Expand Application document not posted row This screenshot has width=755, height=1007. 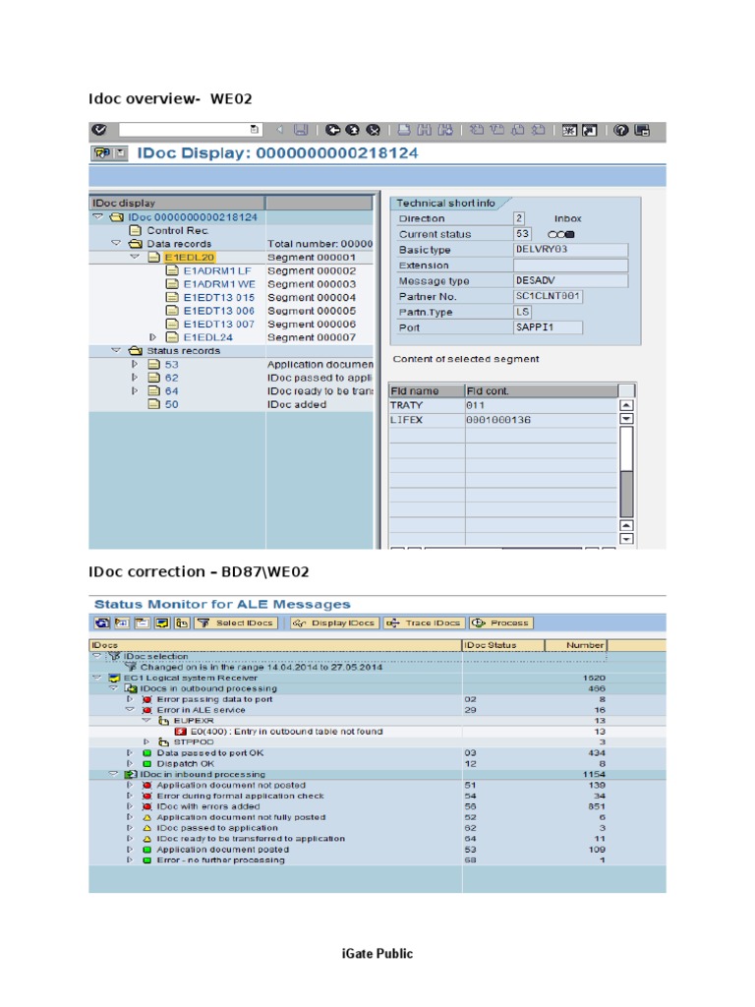tap(130, 785)
